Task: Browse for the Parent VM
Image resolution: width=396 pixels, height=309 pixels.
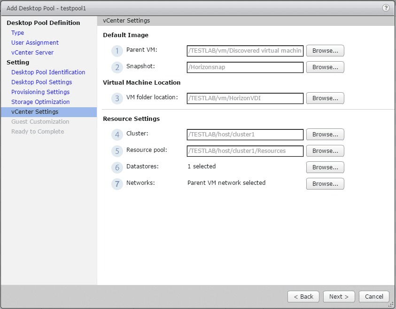Action: click(x=325, y=51)
